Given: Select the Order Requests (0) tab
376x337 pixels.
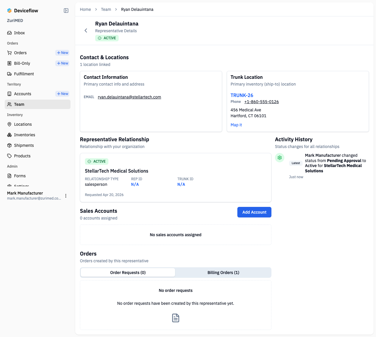Looking at the screenshot, I should point(128,273).
